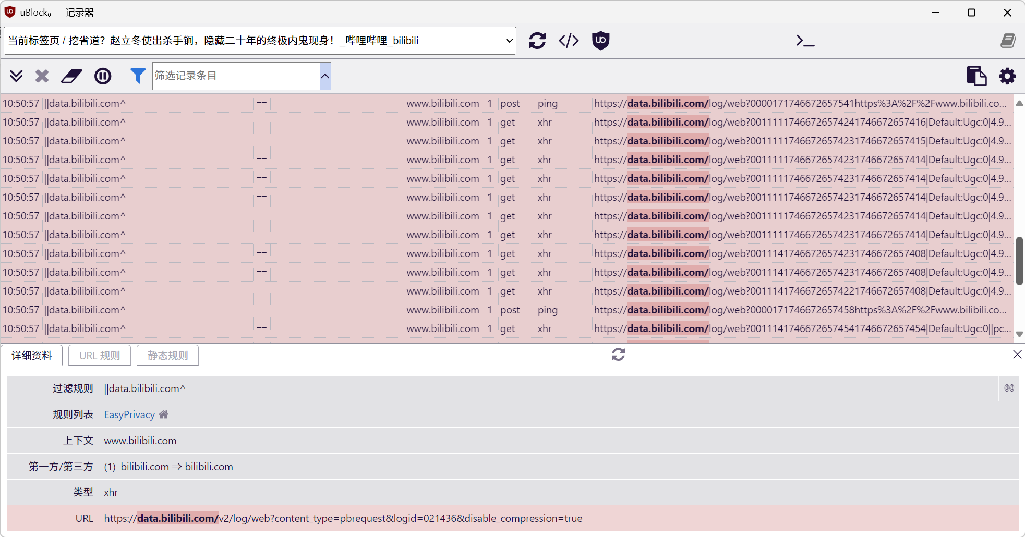Open the tab selector dropdown
The height and width of the screenshot is (537, 1025).
click(260, 41)
